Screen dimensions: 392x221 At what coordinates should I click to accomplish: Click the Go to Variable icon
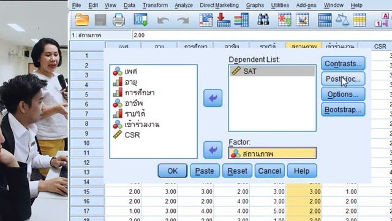pos(224,20)
